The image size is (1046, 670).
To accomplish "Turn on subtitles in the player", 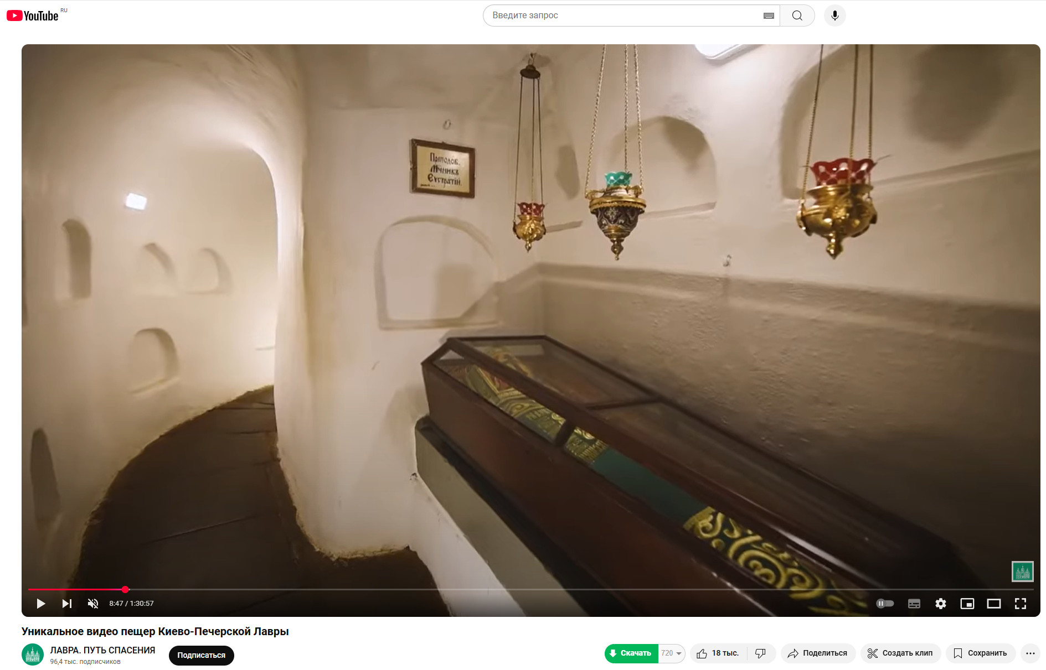I will pos(914,604).
